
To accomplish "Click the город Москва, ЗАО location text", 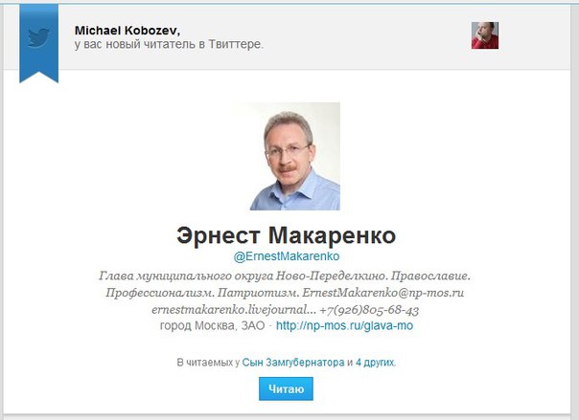I will tap(212, 325).
